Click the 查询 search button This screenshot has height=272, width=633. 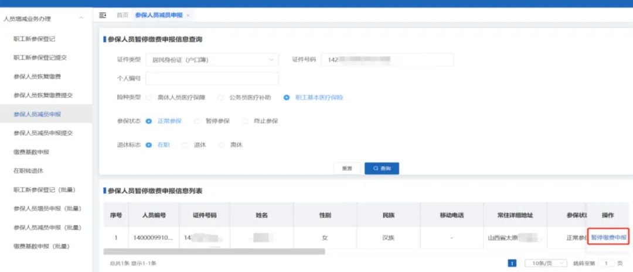pos(382,168)
